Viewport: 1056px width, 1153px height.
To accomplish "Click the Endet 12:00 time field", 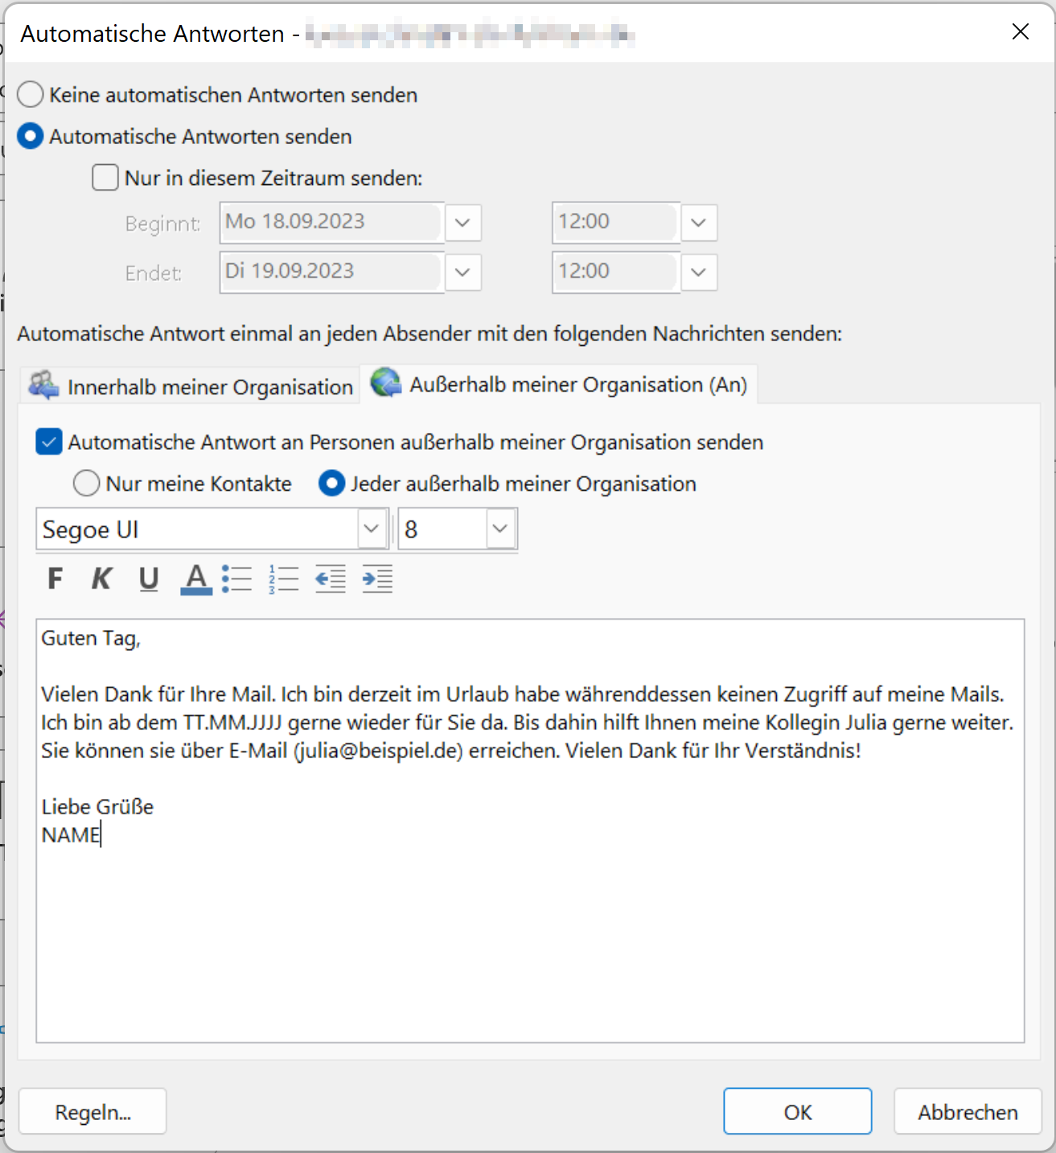I will click(615, 272).
